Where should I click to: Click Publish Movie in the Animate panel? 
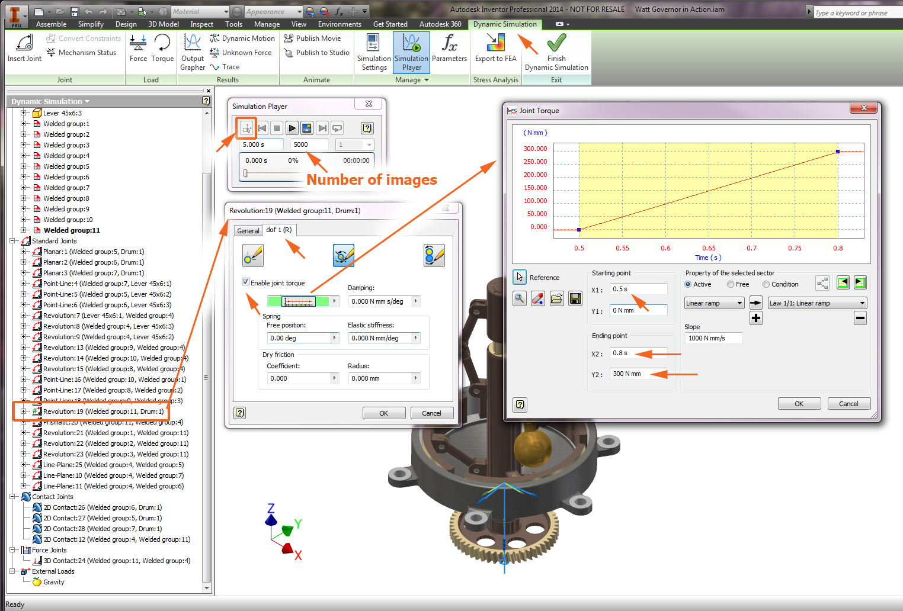(312, 38)
